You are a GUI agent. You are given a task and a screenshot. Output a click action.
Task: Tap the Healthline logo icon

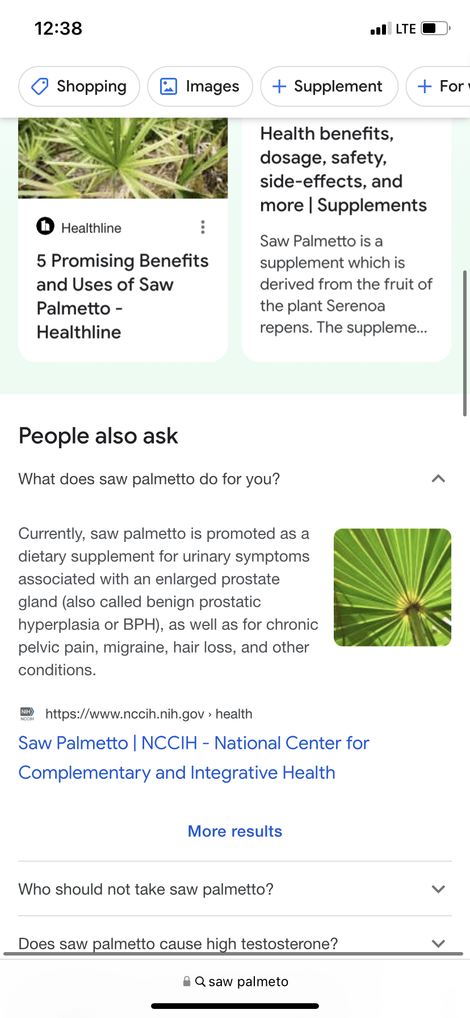(x=45, y=226)
